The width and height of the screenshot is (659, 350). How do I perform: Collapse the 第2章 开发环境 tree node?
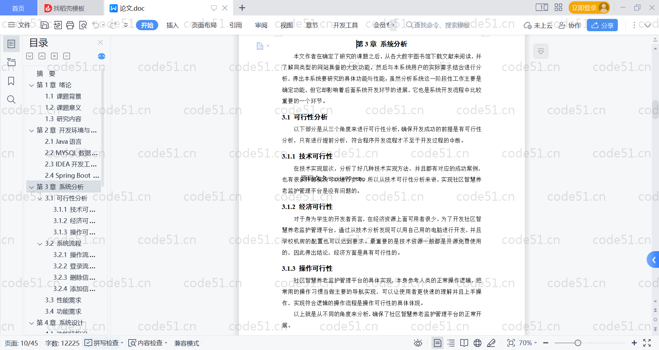[x=32, y=131]
